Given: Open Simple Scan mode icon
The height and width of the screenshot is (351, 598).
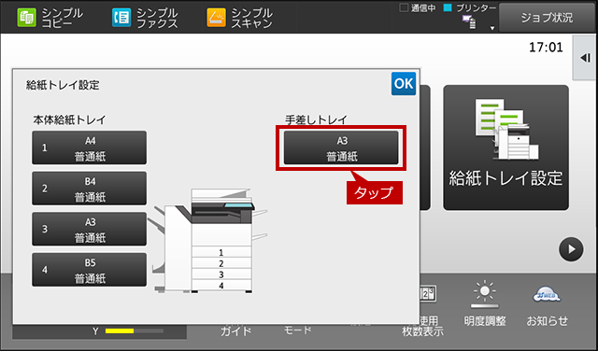Looking at the screenshot, I should (216, 18).
